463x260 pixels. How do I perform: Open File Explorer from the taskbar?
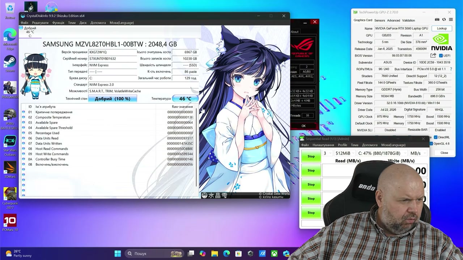tap(214, 253)
